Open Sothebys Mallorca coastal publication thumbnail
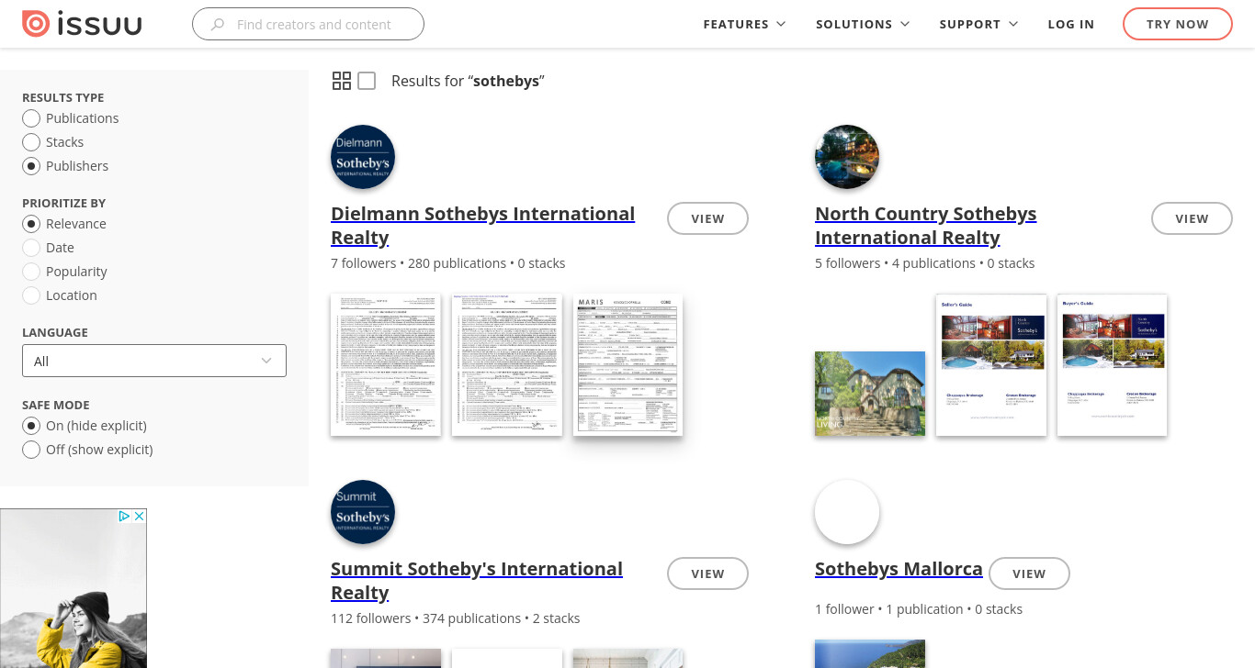This screenshot has width=1255, height=668. [x=870, y=654]
